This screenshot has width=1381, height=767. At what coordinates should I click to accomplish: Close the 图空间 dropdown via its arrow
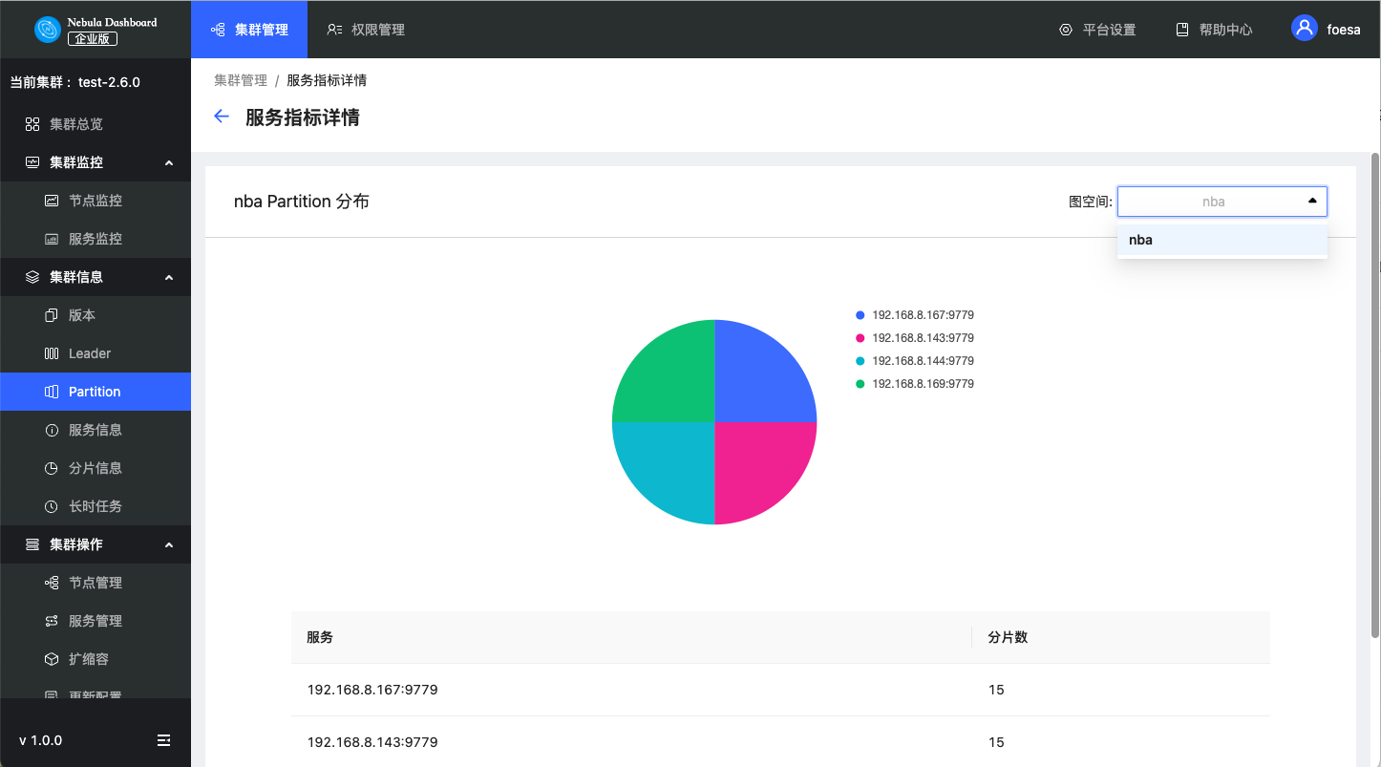pyautogui.click(x=1312, y=202)
